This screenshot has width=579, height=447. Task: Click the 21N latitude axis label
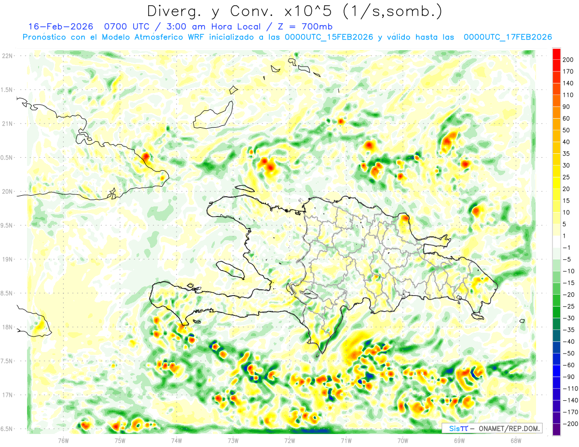pos(8,123)
